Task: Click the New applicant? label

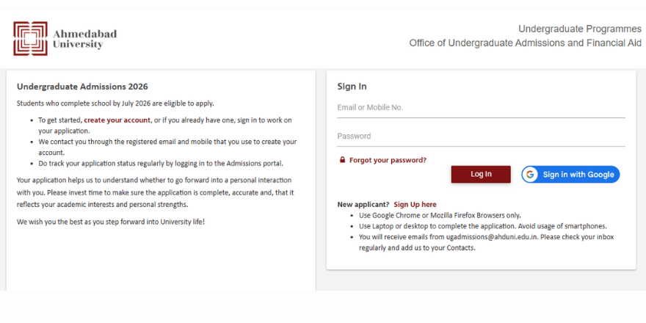Action: click(363, 205)
